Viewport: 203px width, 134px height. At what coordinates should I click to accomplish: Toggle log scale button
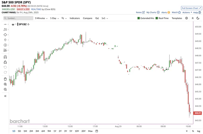[x=199, y=131]
